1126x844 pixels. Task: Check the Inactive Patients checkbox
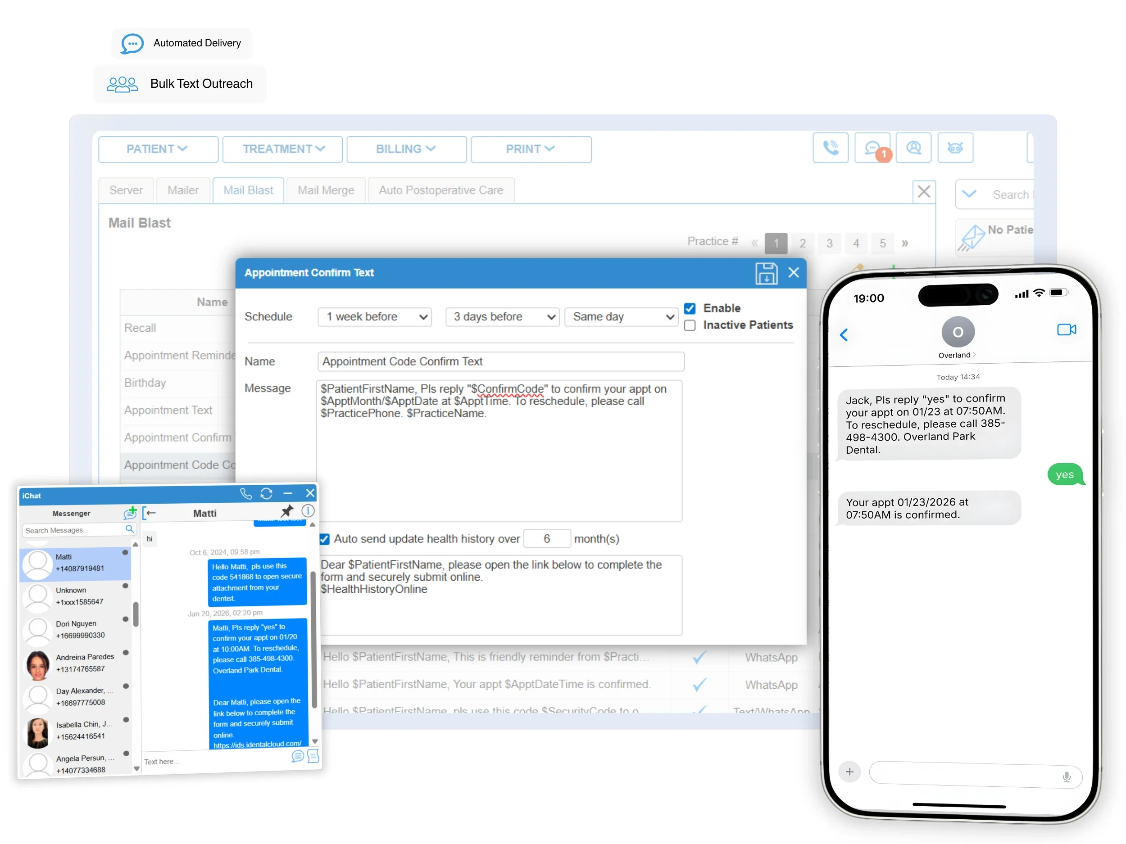click(690, 325)
